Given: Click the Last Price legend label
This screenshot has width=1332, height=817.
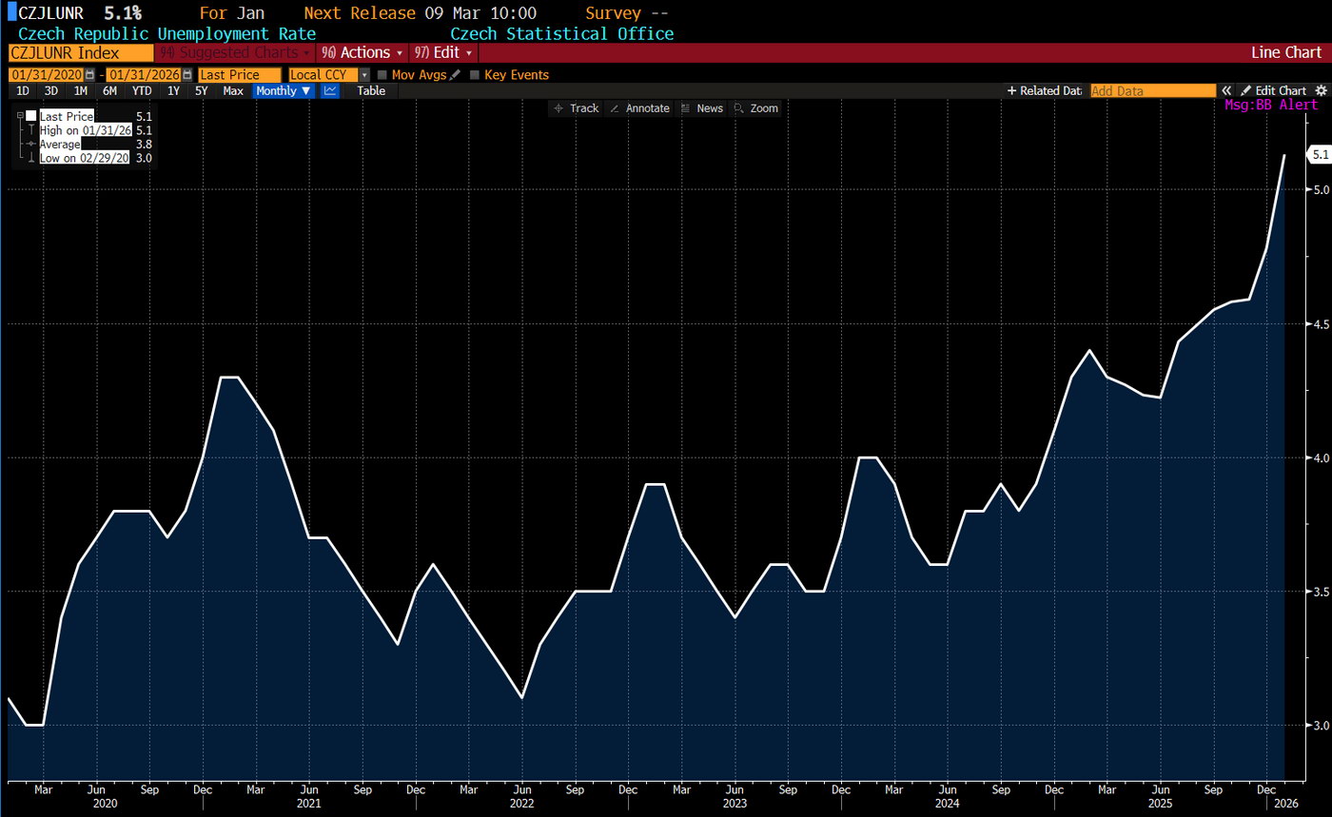Looking at the screenshot, I should 67,116.
